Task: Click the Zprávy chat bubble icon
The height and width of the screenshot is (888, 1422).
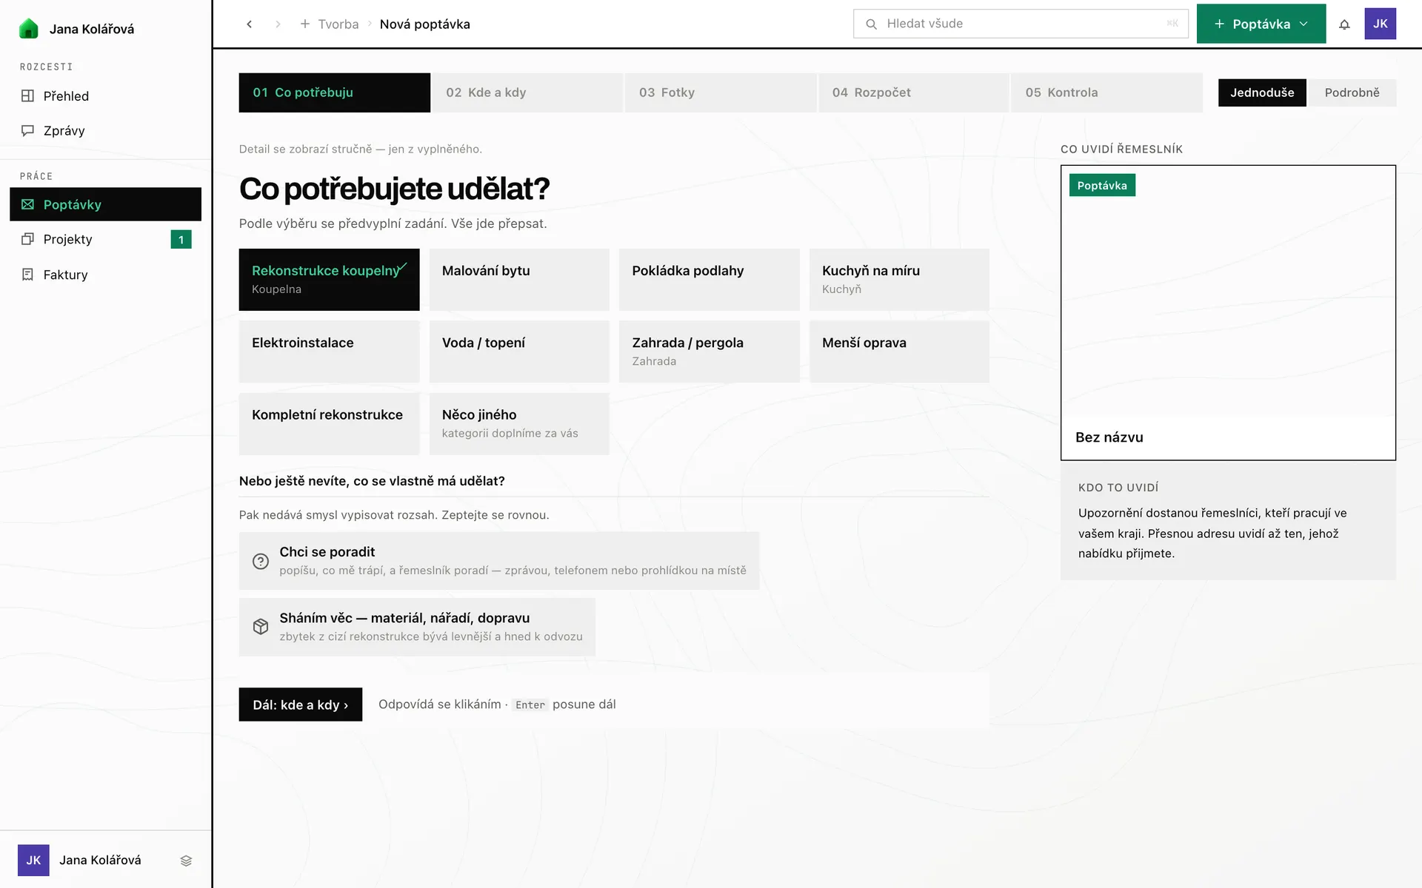Action: point(27,130)
